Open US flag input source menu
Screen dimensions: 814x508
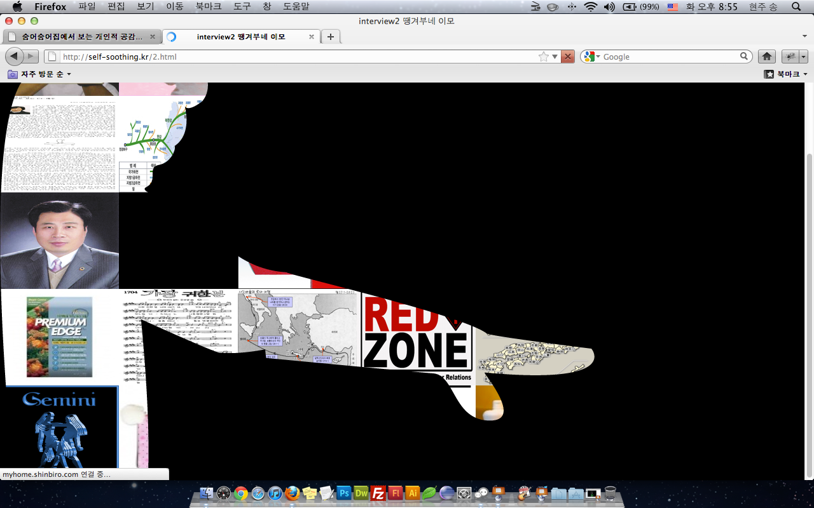tap(673, 6)
